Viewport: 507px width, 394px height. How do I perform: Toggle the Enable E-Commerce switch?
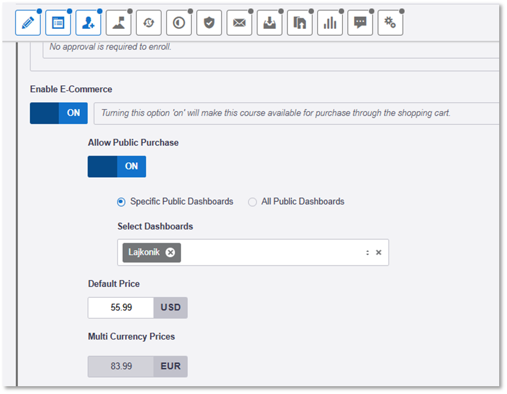(x=59, y=113)
